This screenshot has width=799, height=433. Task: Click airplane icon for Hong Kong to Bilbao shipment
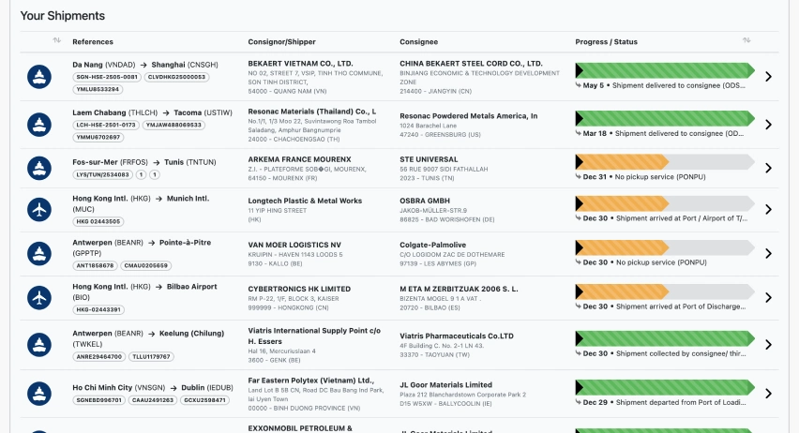point(39,297)
